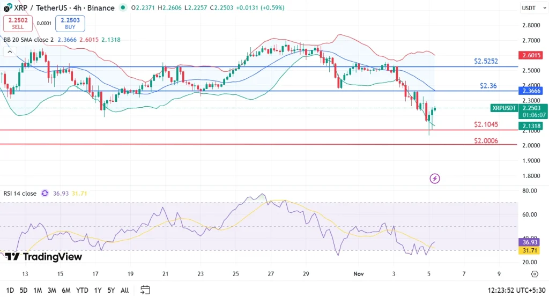This screenshot has width=549, height=297.
Task: Click the TradingView logo
Action: tap(44, 257)
